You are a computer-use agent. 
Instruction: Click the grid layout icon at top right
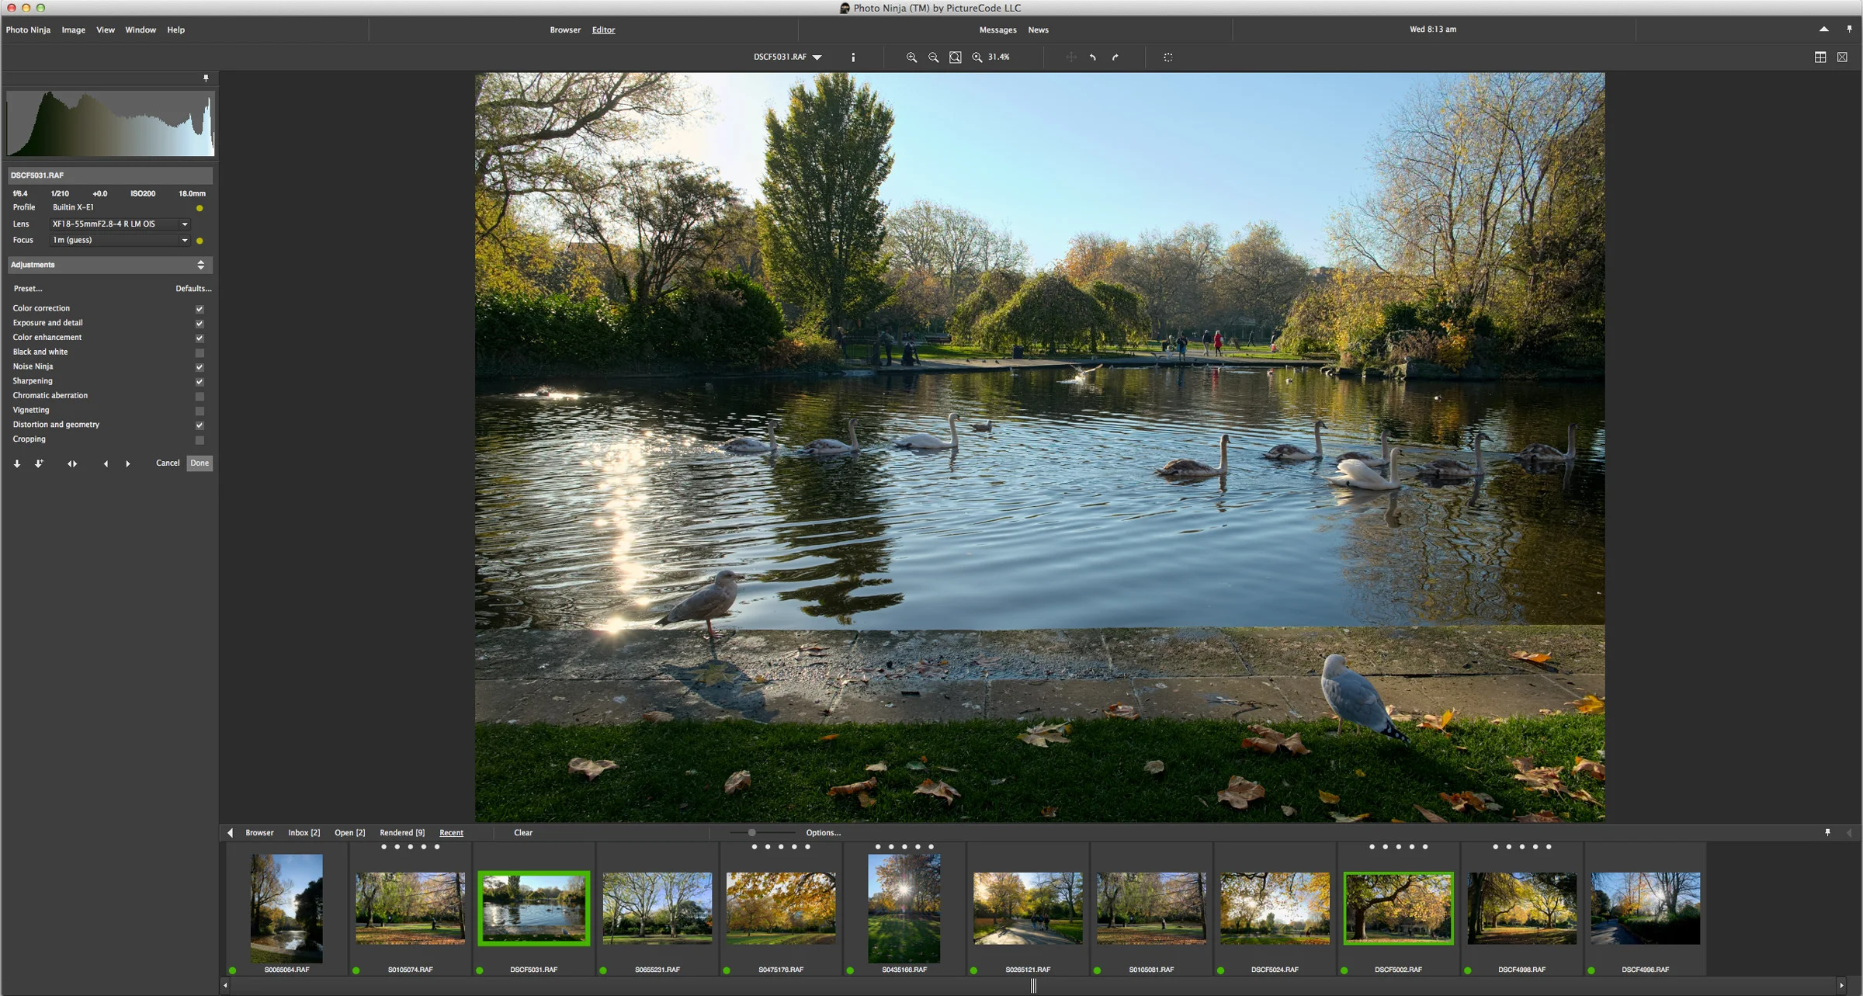(x=1820, y=57)
